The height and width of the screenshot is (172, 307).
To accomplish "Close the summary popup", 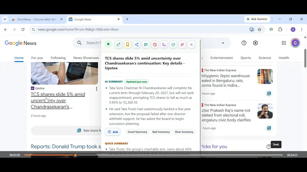I will click(x=191, y=45).
